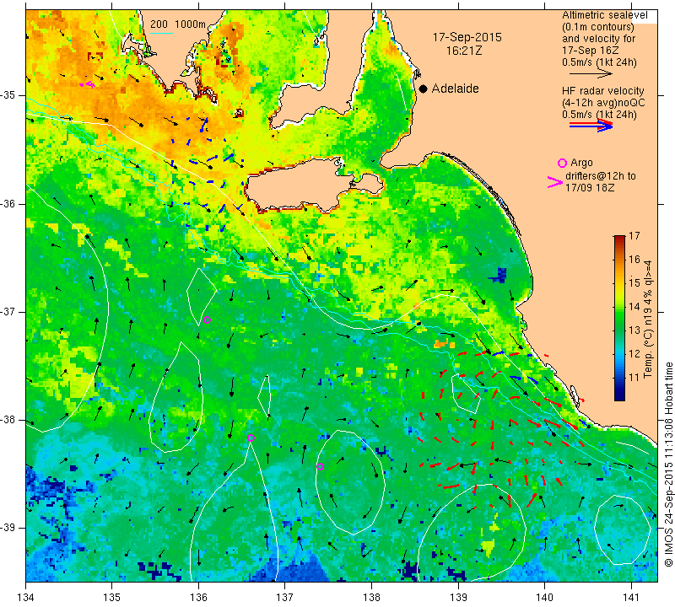675x607 pixels.
Task: Click the 136 longitude axis label
Action: coord(198,598)
